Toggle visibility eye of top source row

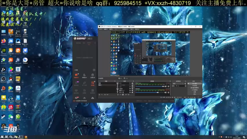[x=130, y=83]
